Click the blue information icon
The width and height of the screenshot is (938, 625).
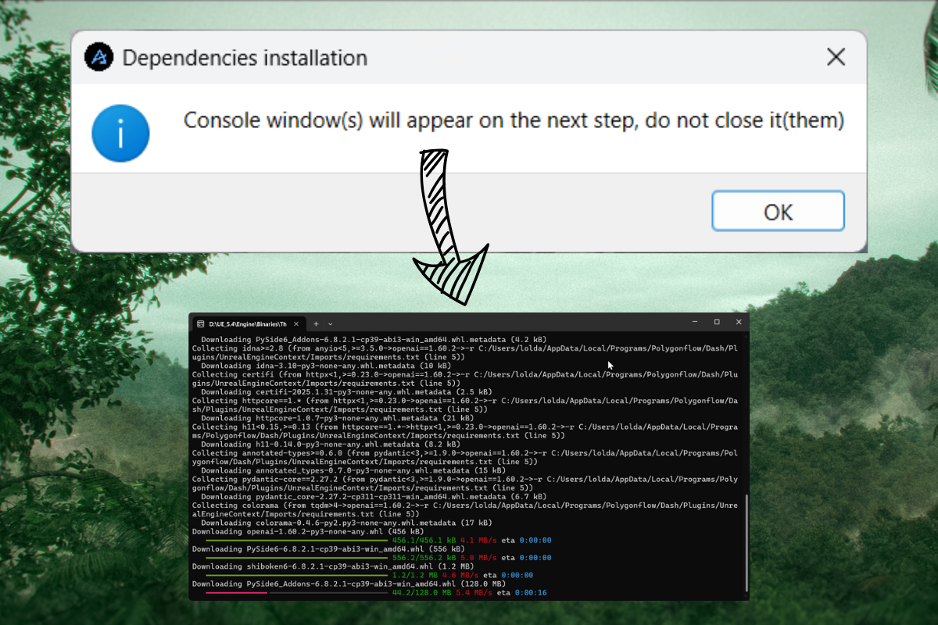point(120,134)
